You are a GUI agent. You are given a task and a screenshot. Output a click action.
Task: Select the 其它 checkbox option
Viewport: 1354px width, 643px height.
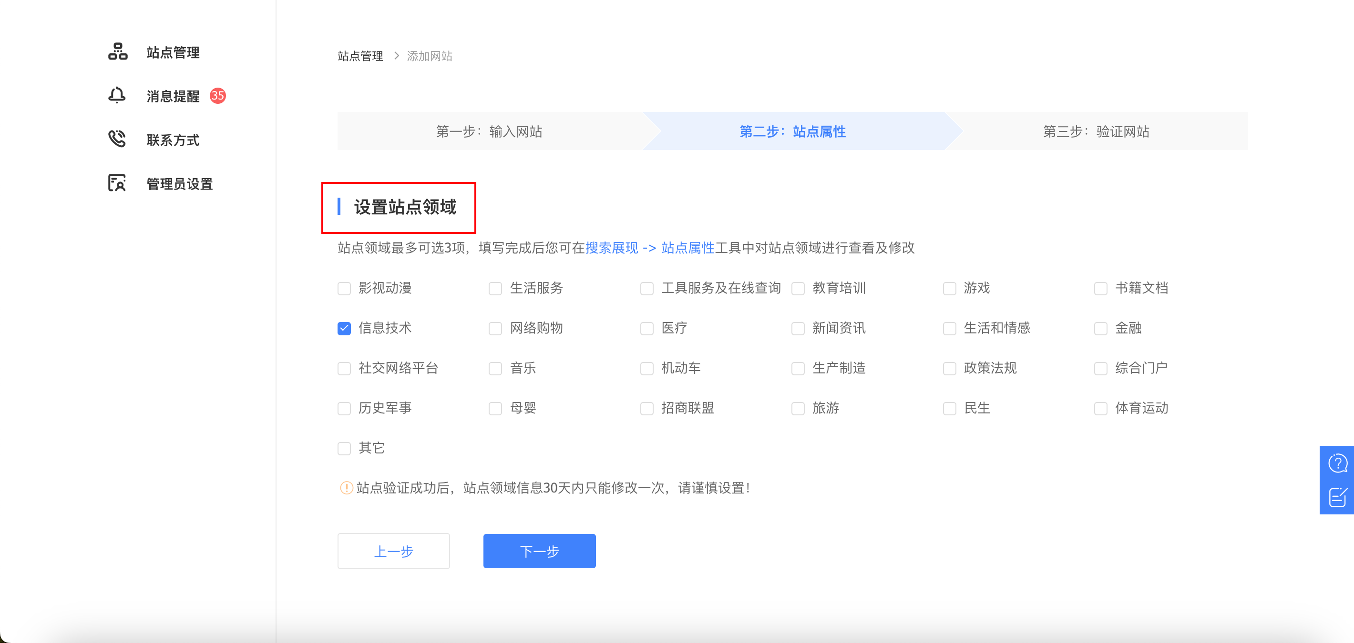tap(344, 449)
